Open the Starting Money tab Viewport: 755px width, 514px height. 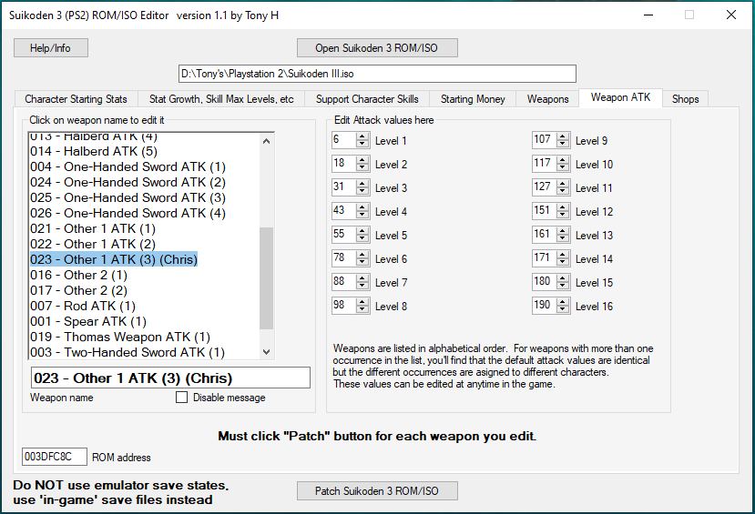click(x=473, y=99)
